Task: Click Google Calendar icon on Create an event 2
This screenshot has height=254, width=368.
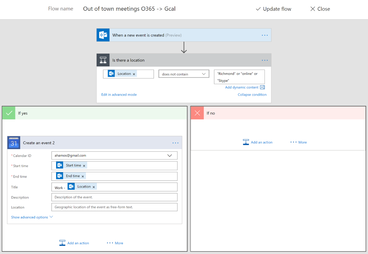Action: coord(13,143)
